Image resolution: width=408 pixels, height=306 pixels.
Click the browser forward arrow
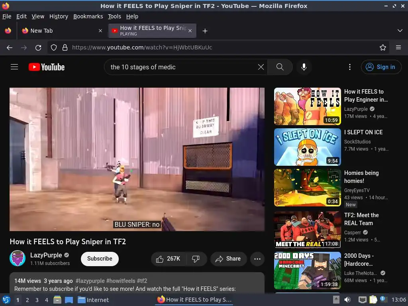click(x=24, y=48)
